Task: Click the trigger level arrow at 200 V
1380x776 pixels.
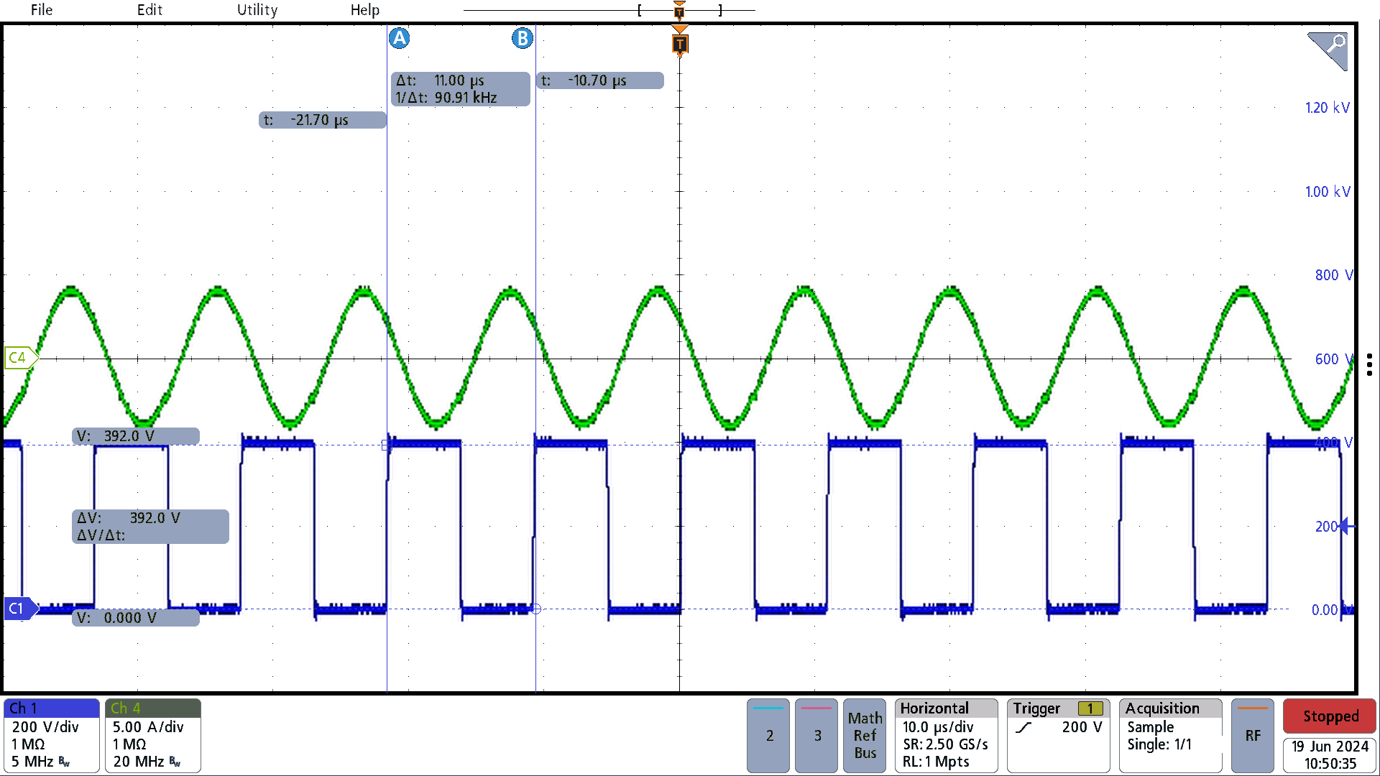Action: [x=1348, y=527]
